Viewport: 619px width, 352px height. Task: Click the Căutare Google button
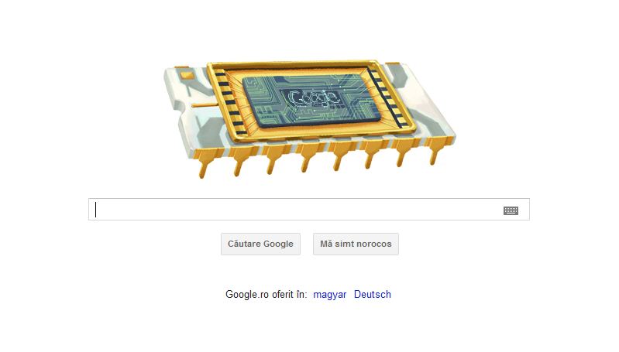[260, 244]
